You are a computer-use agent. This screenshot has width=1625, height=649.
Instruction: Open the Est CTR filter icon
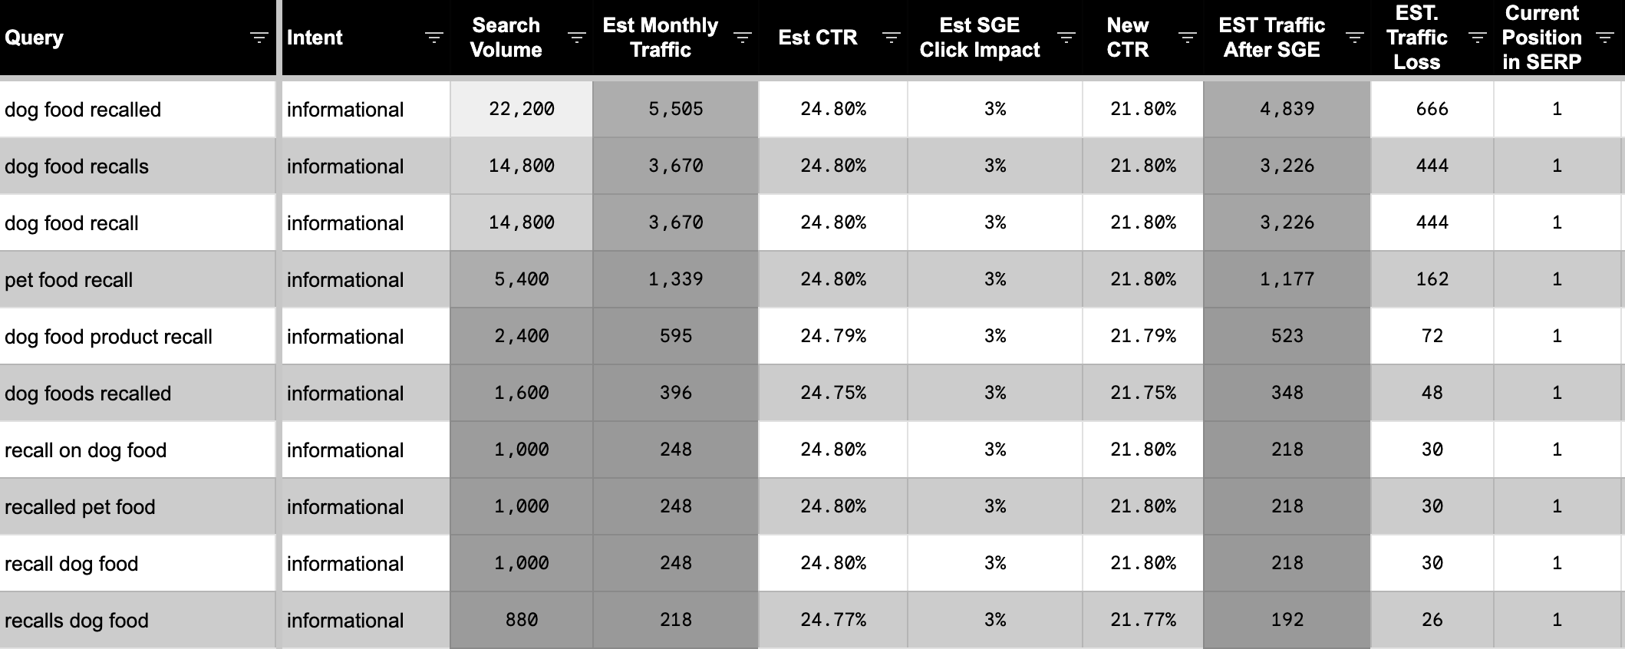click(891, 38)
